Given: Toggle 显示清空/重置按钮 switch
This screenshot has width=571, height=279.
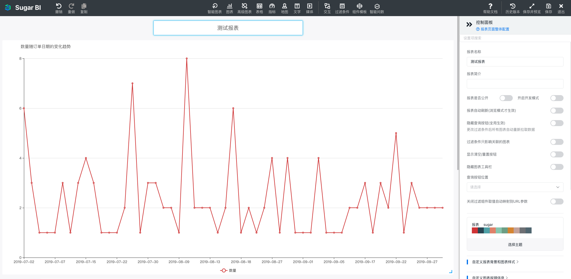Looking at the screenshot, I should (x=557, y=154).
